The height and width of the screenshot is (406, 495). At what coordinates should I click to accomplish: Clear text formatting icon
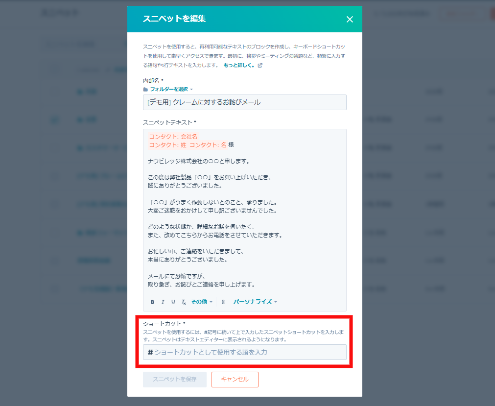pyautogui.click(x=184, y=302)
